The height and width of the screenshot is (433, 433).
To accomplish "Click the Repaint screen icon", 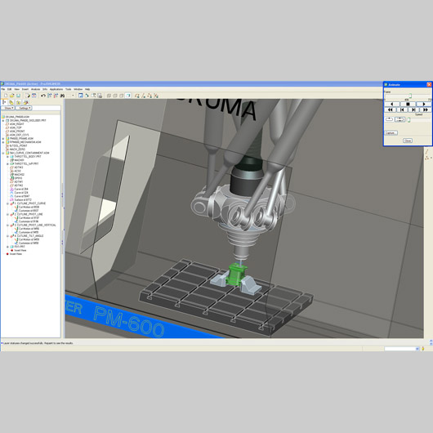I will coord(81,96).
